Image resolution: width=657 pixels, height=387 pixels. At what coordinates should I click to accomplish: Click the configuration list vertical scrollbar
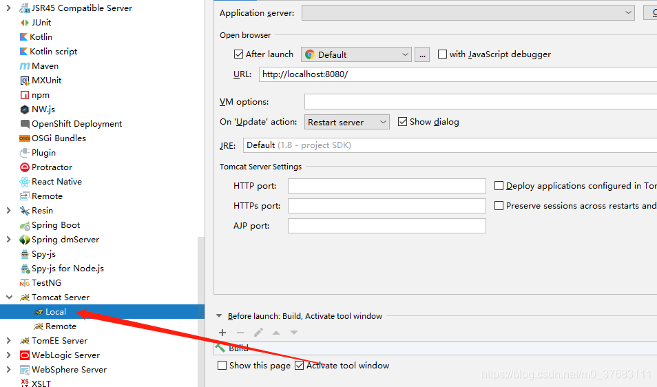pyautogui.click(x=201, y=312)
